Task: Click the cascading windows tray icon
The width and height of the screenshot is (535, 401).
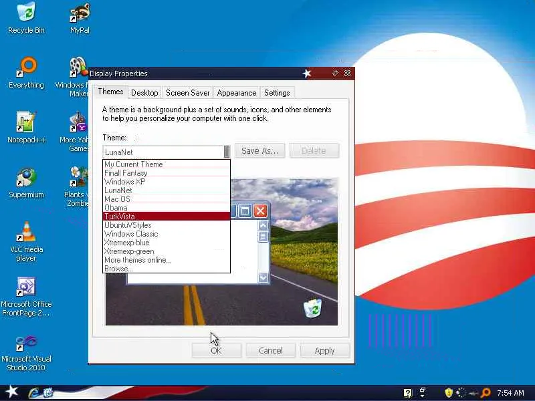Action: [423, 392]
